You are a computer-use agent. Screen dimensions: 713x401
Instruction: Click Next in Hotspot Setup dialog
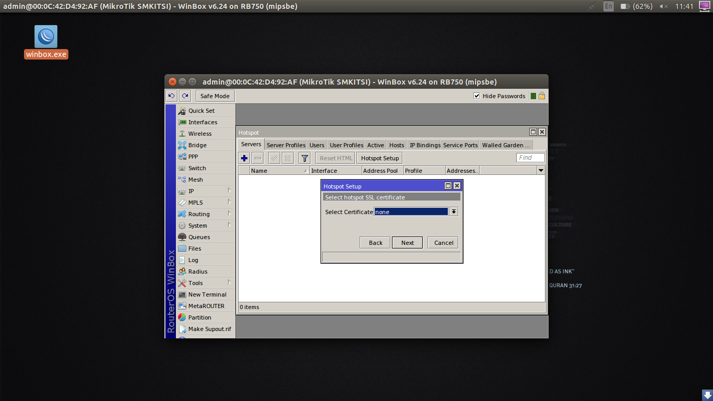(x=408, y=243)
